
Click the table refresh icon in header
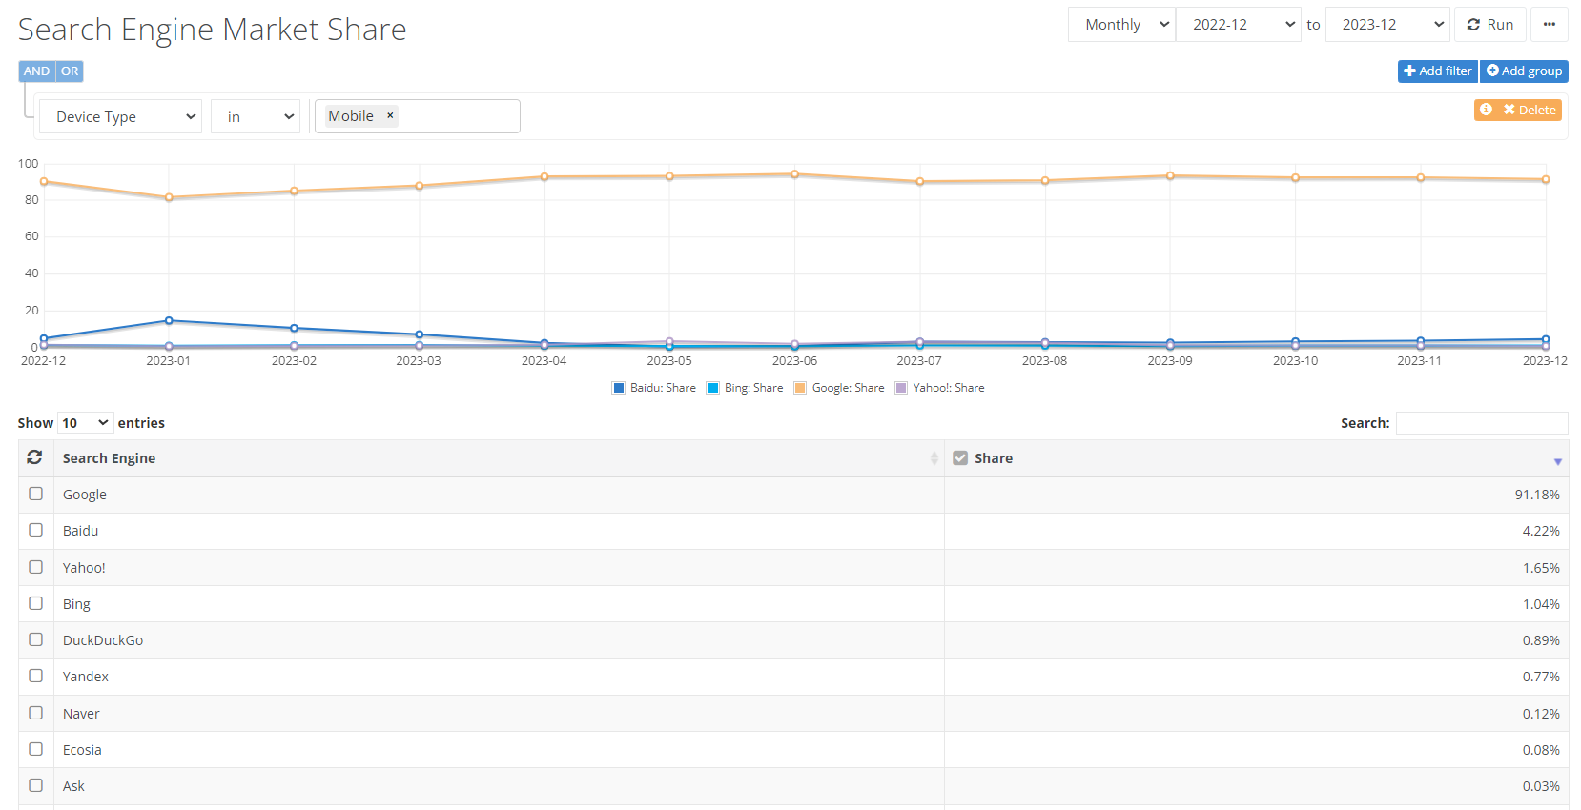pyautogui.click(x=35, y=457)
